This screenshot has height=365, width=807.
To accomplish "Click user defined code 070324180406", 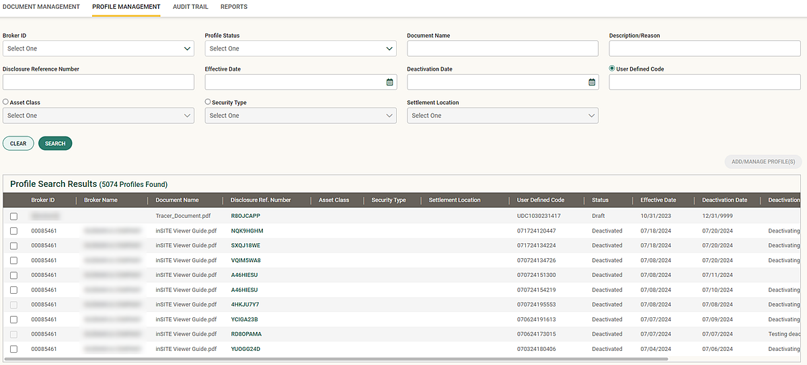I will 537,350.
